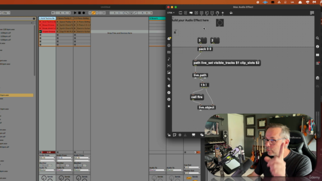The height and width of the screenshot is (181, 322).
Task: Open Audio files via music note icon
Action: point(169,59)
